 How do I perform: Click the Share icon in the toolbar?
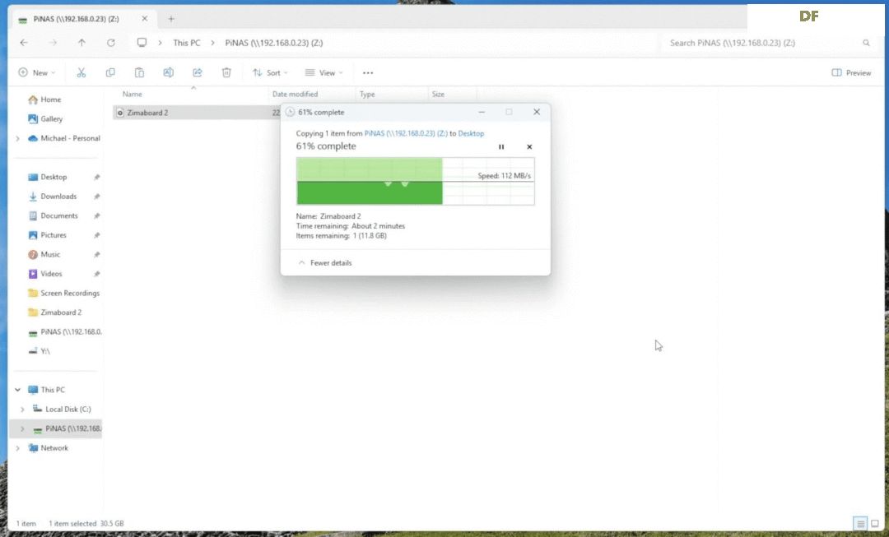(198, 72)
